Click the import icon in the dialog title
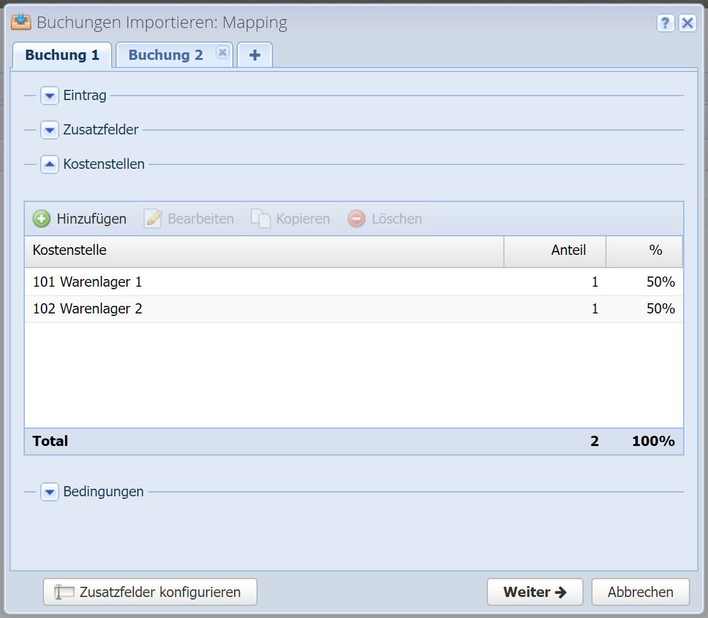This screenshot has height=618, width=708. 22,22
